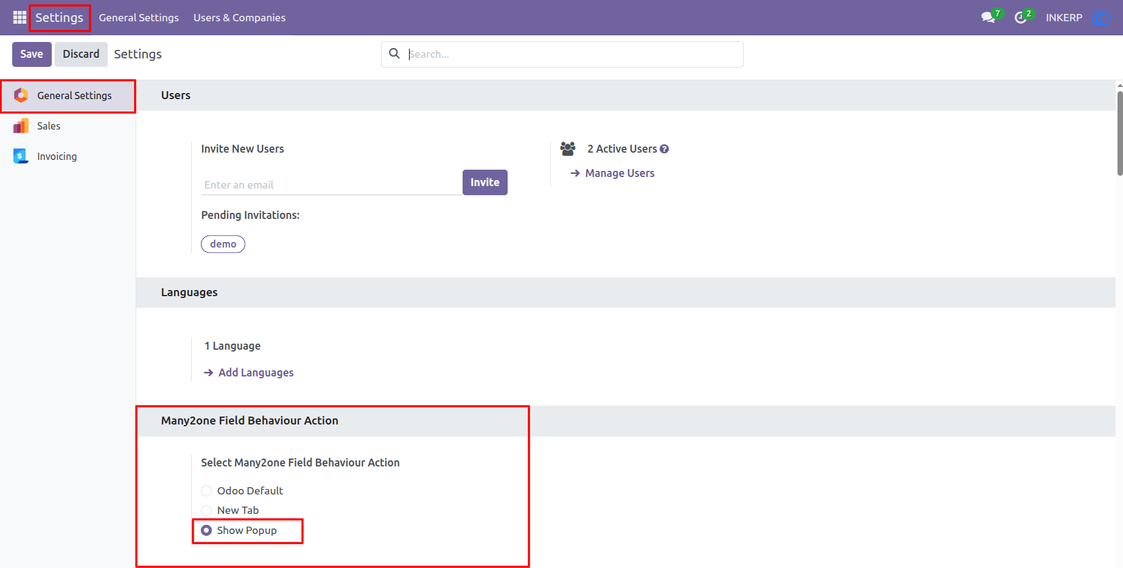The height and width of the screenshot is (568, 1123).
Task: Click the Sales app icon in sidebar
Action: pyautogui.click(x=21, y=126)
